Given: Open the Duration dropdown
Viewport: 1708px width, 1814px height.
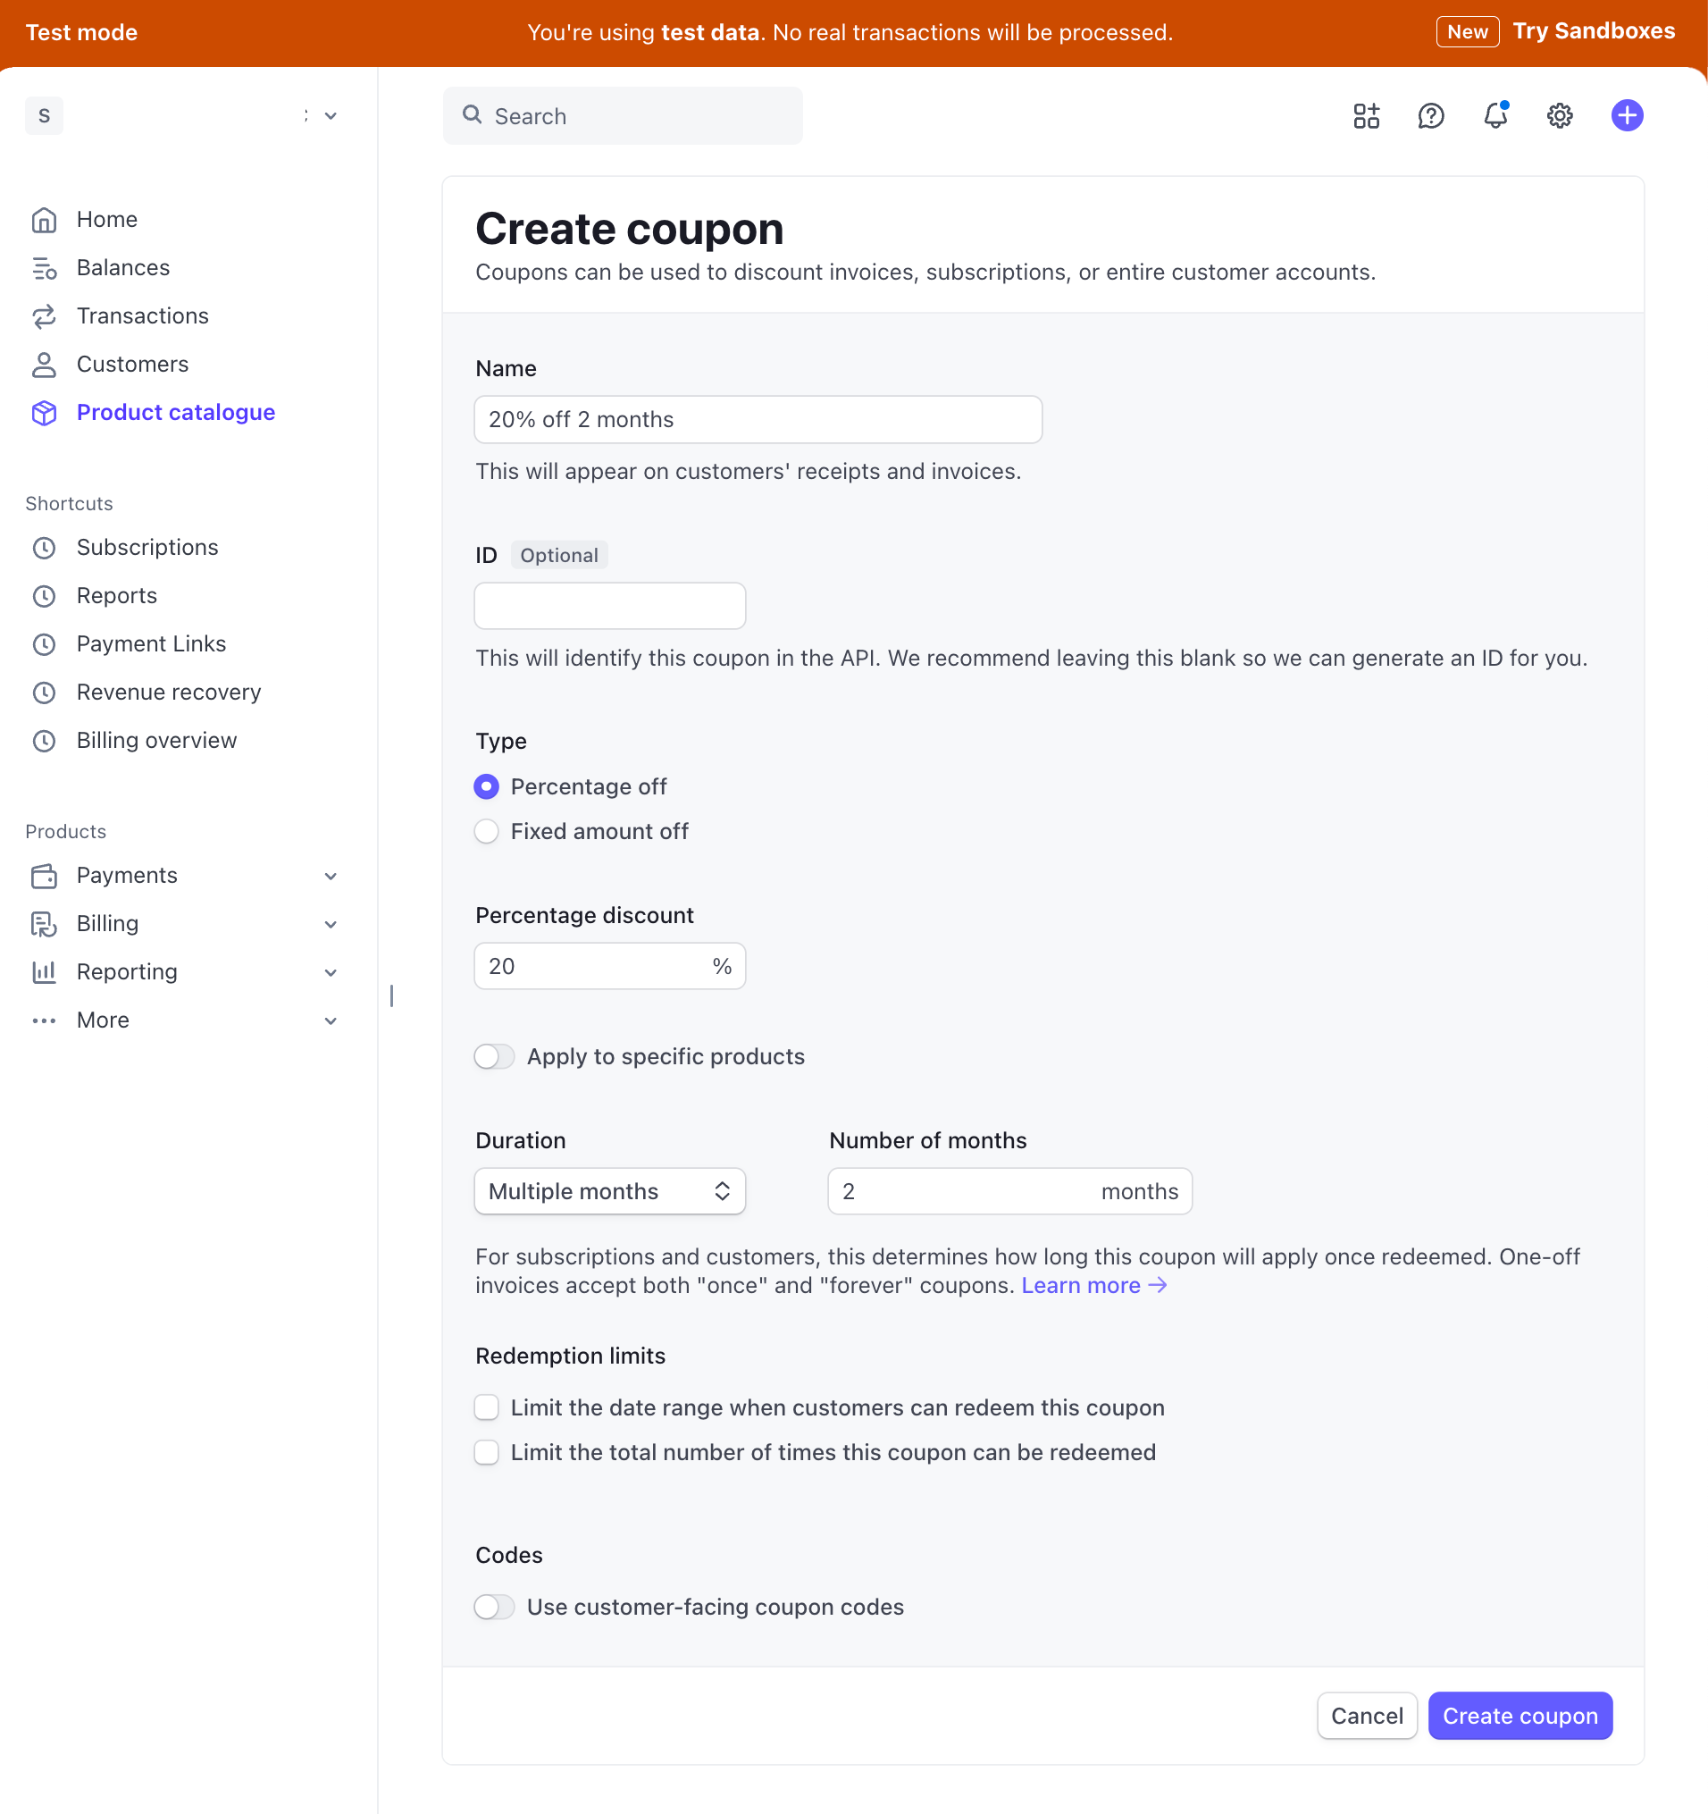Looking at the screenshot, I should [609, 1192].
